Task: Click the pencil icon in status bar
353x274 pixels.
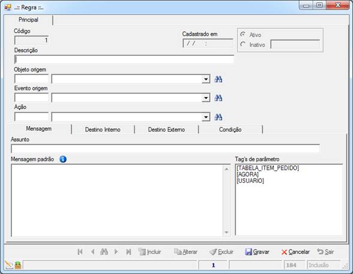Action: [x=9, y=265]
